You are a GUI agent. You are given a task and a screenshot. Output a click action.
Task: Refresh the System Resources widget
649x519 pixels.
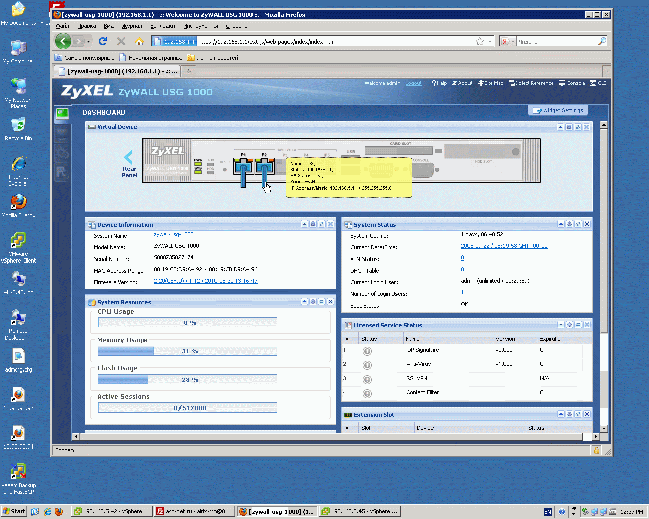tap(321, 302)
